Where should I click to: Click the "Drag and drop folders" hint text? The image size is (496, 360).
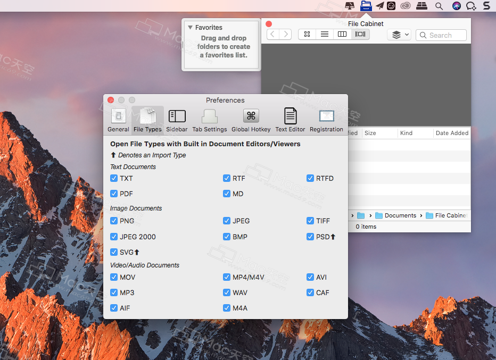point(224,46)
